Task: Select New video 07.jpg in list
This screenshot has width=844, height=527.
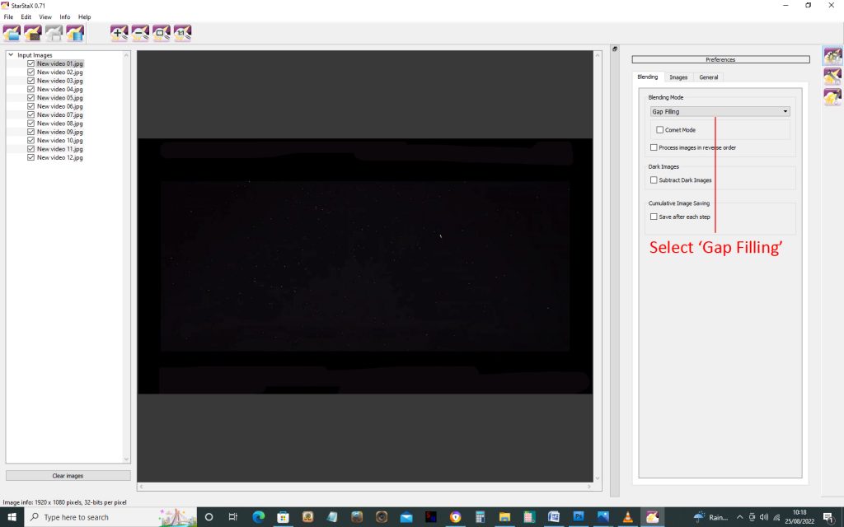Action: point(59,115)
